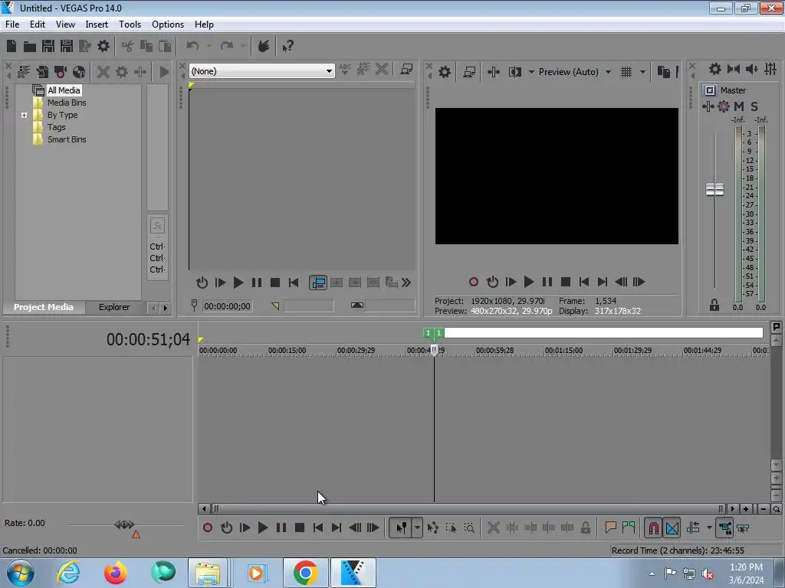The height and width of the screenshot is (588, 785).
Task: Play the project from timeline transport
Action: 263,528
